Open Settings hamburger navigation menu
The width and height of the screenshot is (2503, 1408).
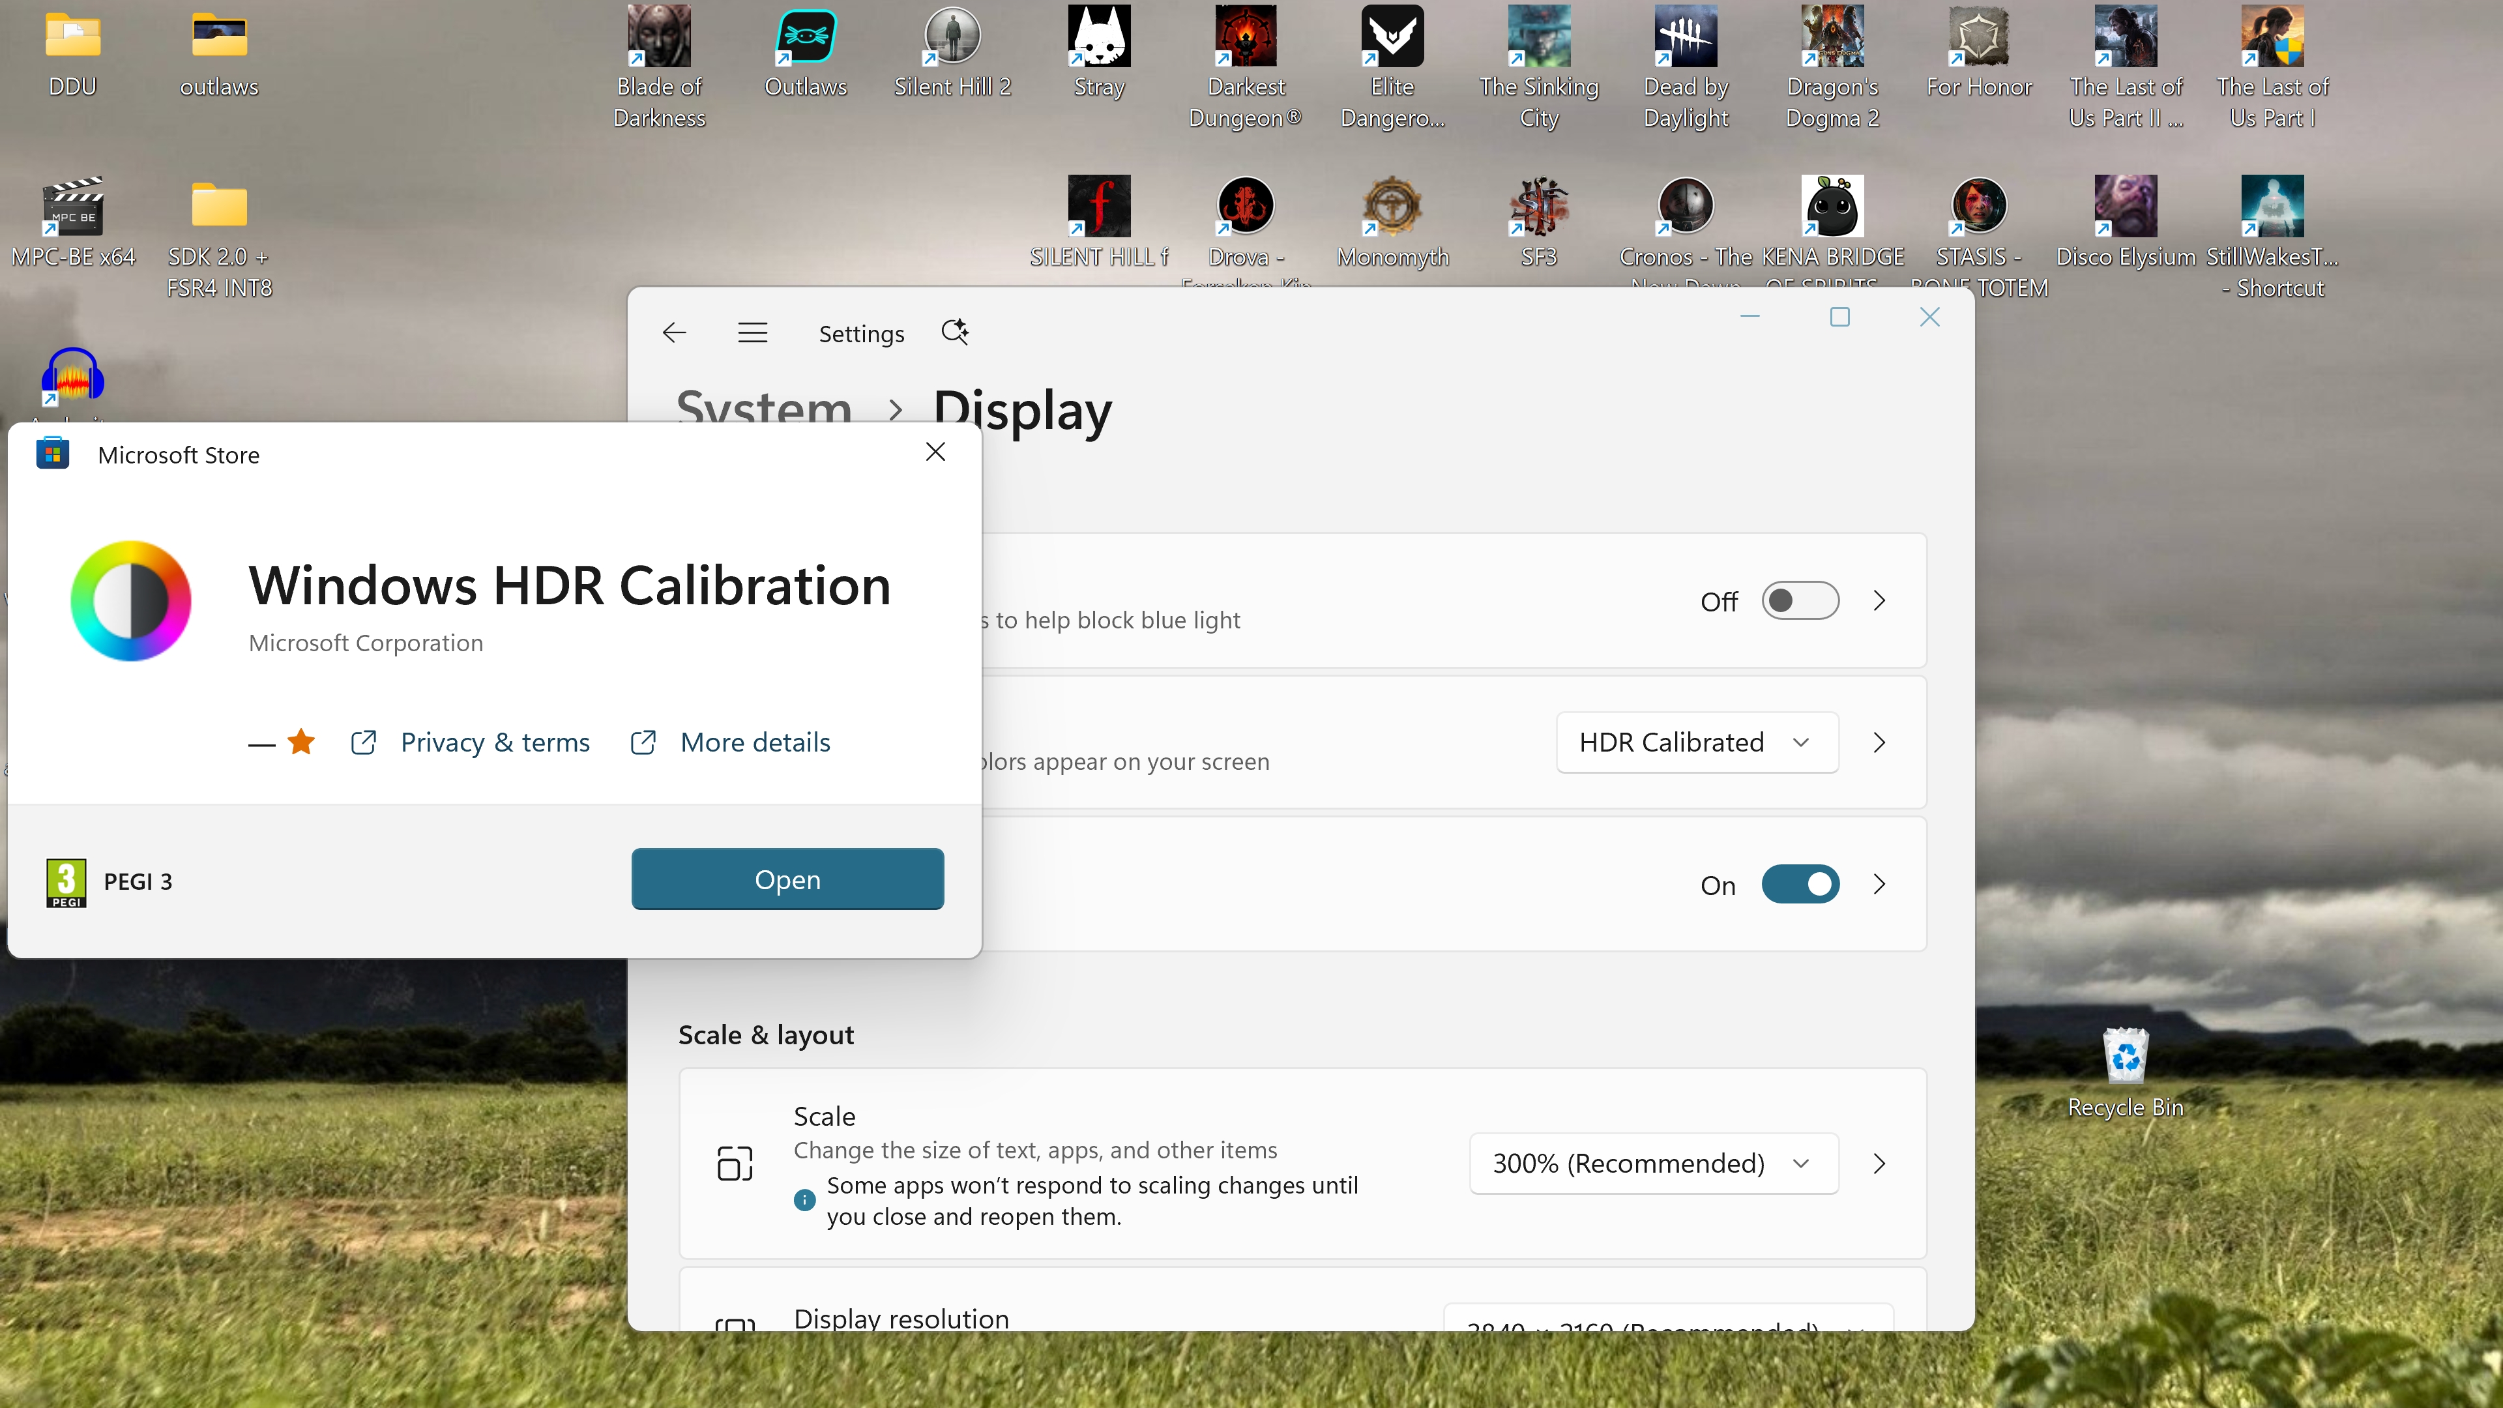[x=753, y=333]
